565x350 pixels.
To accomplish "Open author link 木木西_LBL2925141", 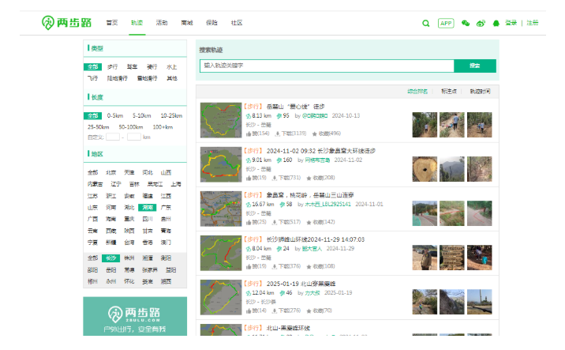I will 328,204.
